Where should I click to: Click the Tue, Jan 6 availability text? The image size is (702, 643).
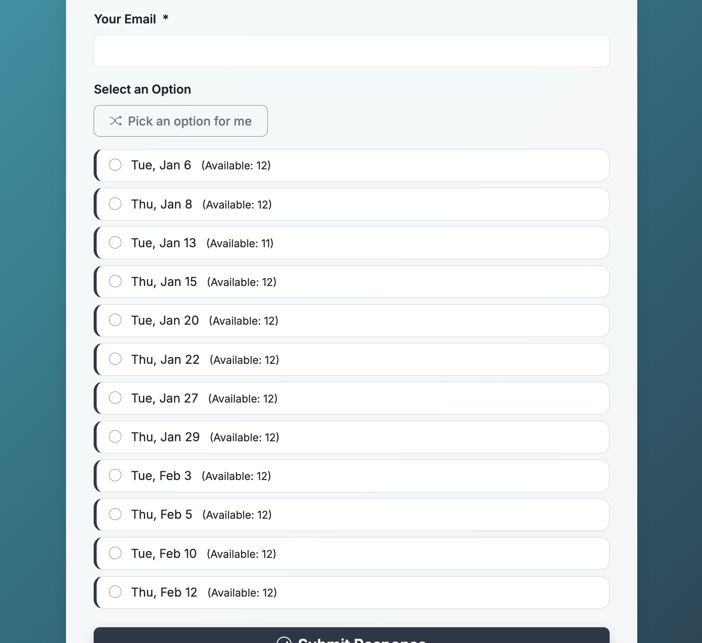tap(236, 166)
